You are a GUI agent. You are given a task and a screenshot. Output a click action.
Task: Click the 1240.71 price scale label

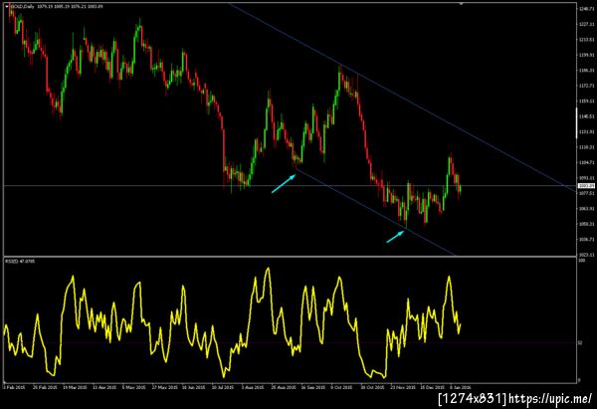point(586,8)
